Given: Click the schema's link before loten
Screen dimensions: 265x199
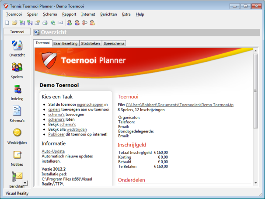Looking at the screenshot, I should pos(56,119).
